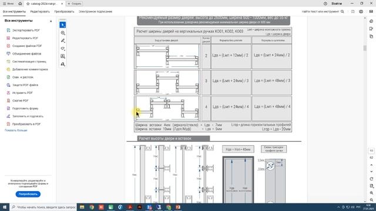
Task: Open the Преобразовать tab
Action: [x=64, y=12]
